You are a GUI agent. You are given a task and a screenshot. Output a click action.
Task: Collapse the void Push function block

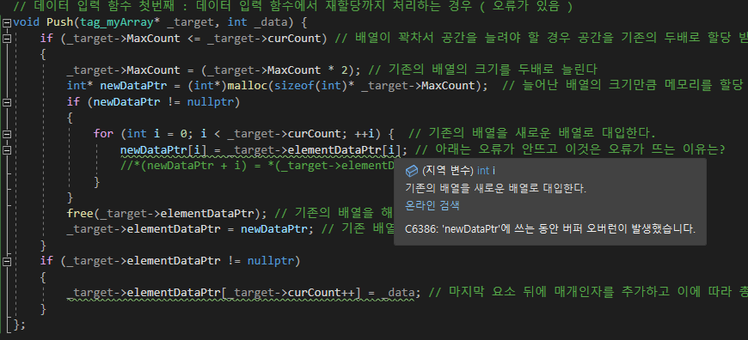(x=6, y=22)
